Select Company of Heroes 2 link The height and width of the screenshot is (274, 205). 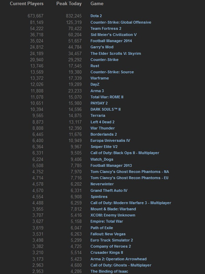(110, 246)
